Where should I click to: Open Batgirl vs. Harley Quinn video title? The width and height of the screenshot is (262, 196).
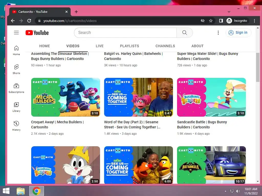click(x=133, y=56)
